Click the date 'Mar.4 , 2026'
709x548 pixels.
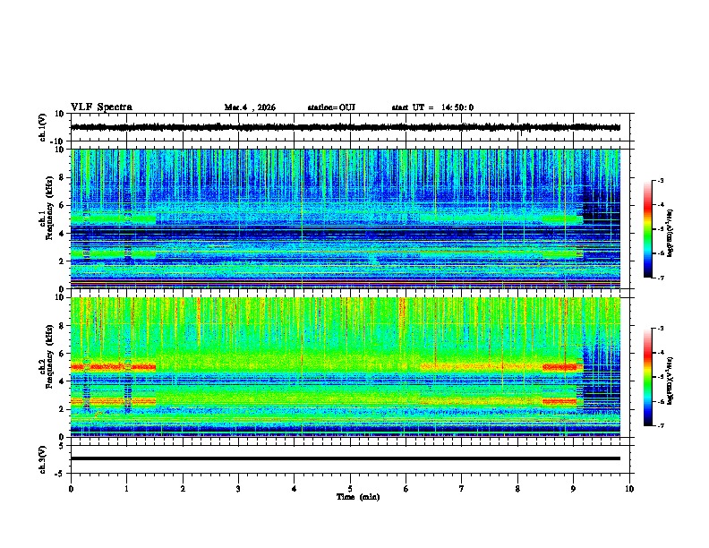coord(250,107)
